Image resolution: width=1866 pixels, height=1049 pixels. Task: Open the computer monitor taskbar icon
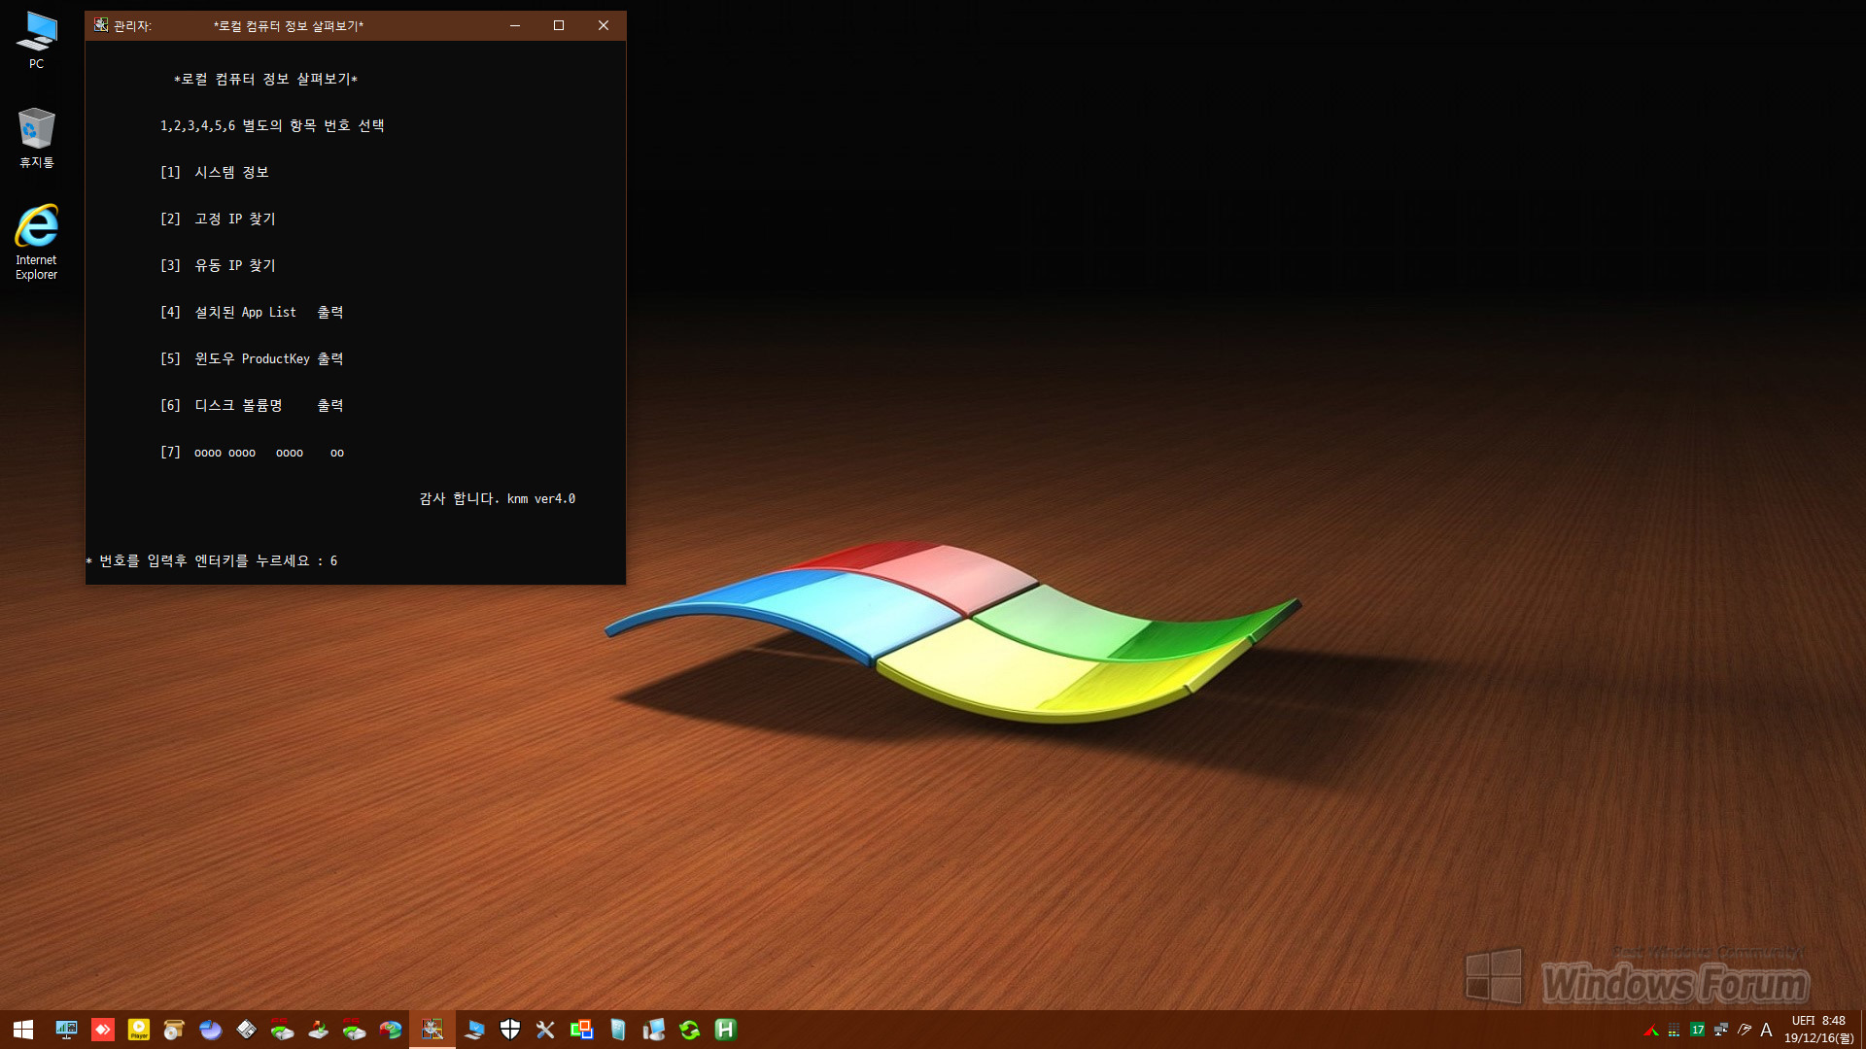653,1030
